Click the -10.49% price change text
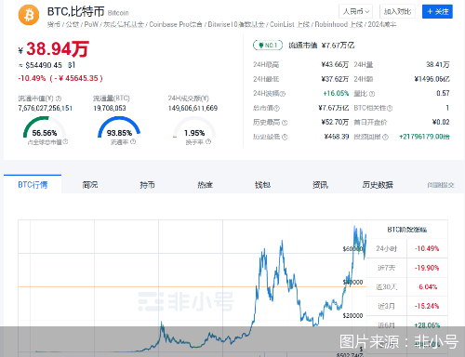465x357 pixels. (x=32, y=78)
